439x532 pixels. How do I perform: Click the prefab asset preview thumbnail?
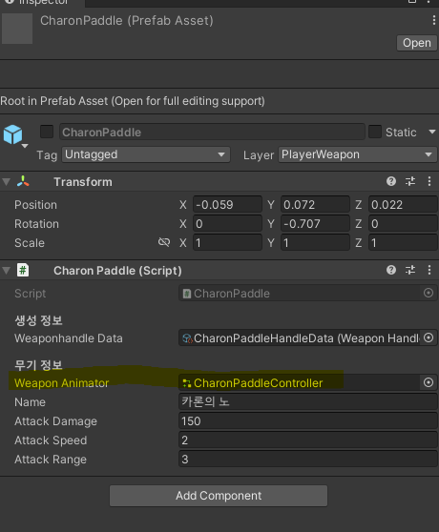17,29
